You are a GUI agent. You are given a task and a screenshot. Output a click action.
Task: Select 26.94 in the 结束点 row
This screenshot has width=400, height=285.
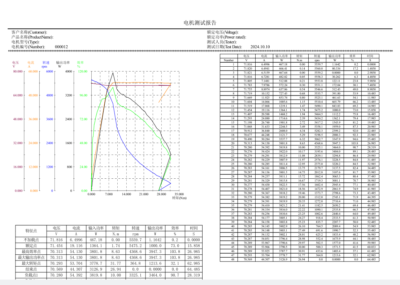[116, 269]
